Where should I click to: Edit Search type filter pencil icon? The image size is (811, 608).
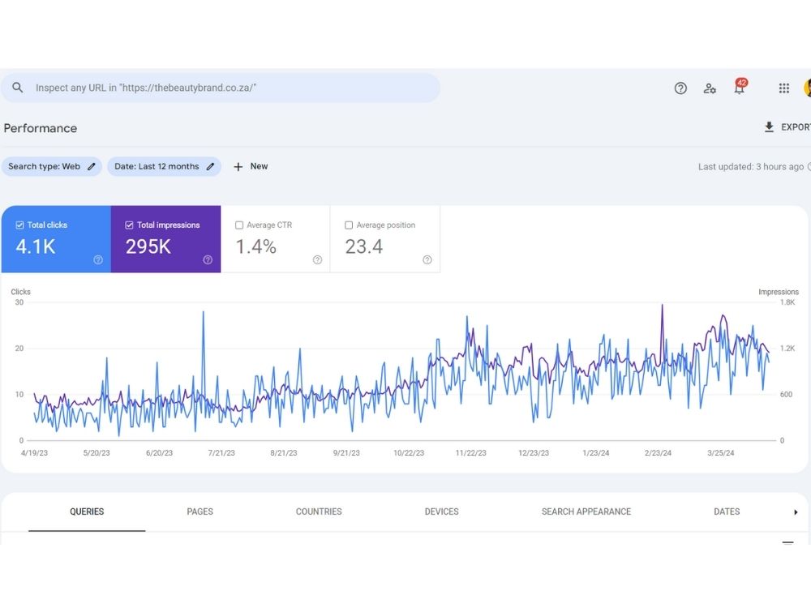click(x=92, y=166)
